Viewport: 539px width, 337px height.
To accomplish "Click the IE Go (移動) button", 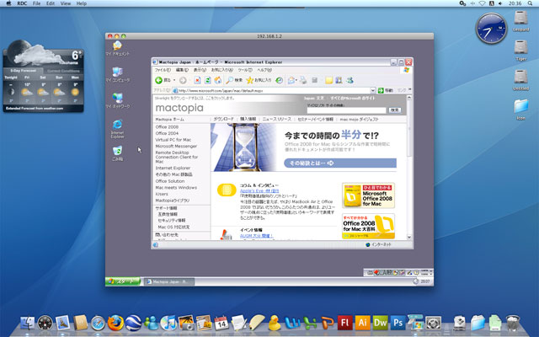I will coord(386,90).
